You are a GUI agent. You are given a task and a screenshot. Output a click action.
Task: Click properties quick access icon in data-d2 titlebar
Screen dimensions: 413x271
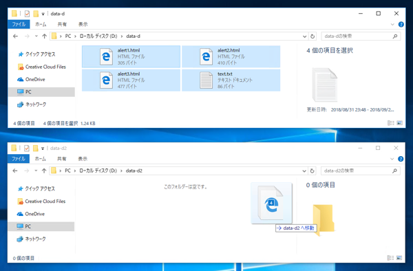click(27, 149)
